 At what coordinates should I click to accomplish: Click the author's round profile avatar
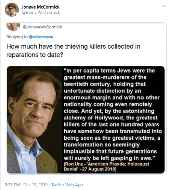click(x=12, y=10)
